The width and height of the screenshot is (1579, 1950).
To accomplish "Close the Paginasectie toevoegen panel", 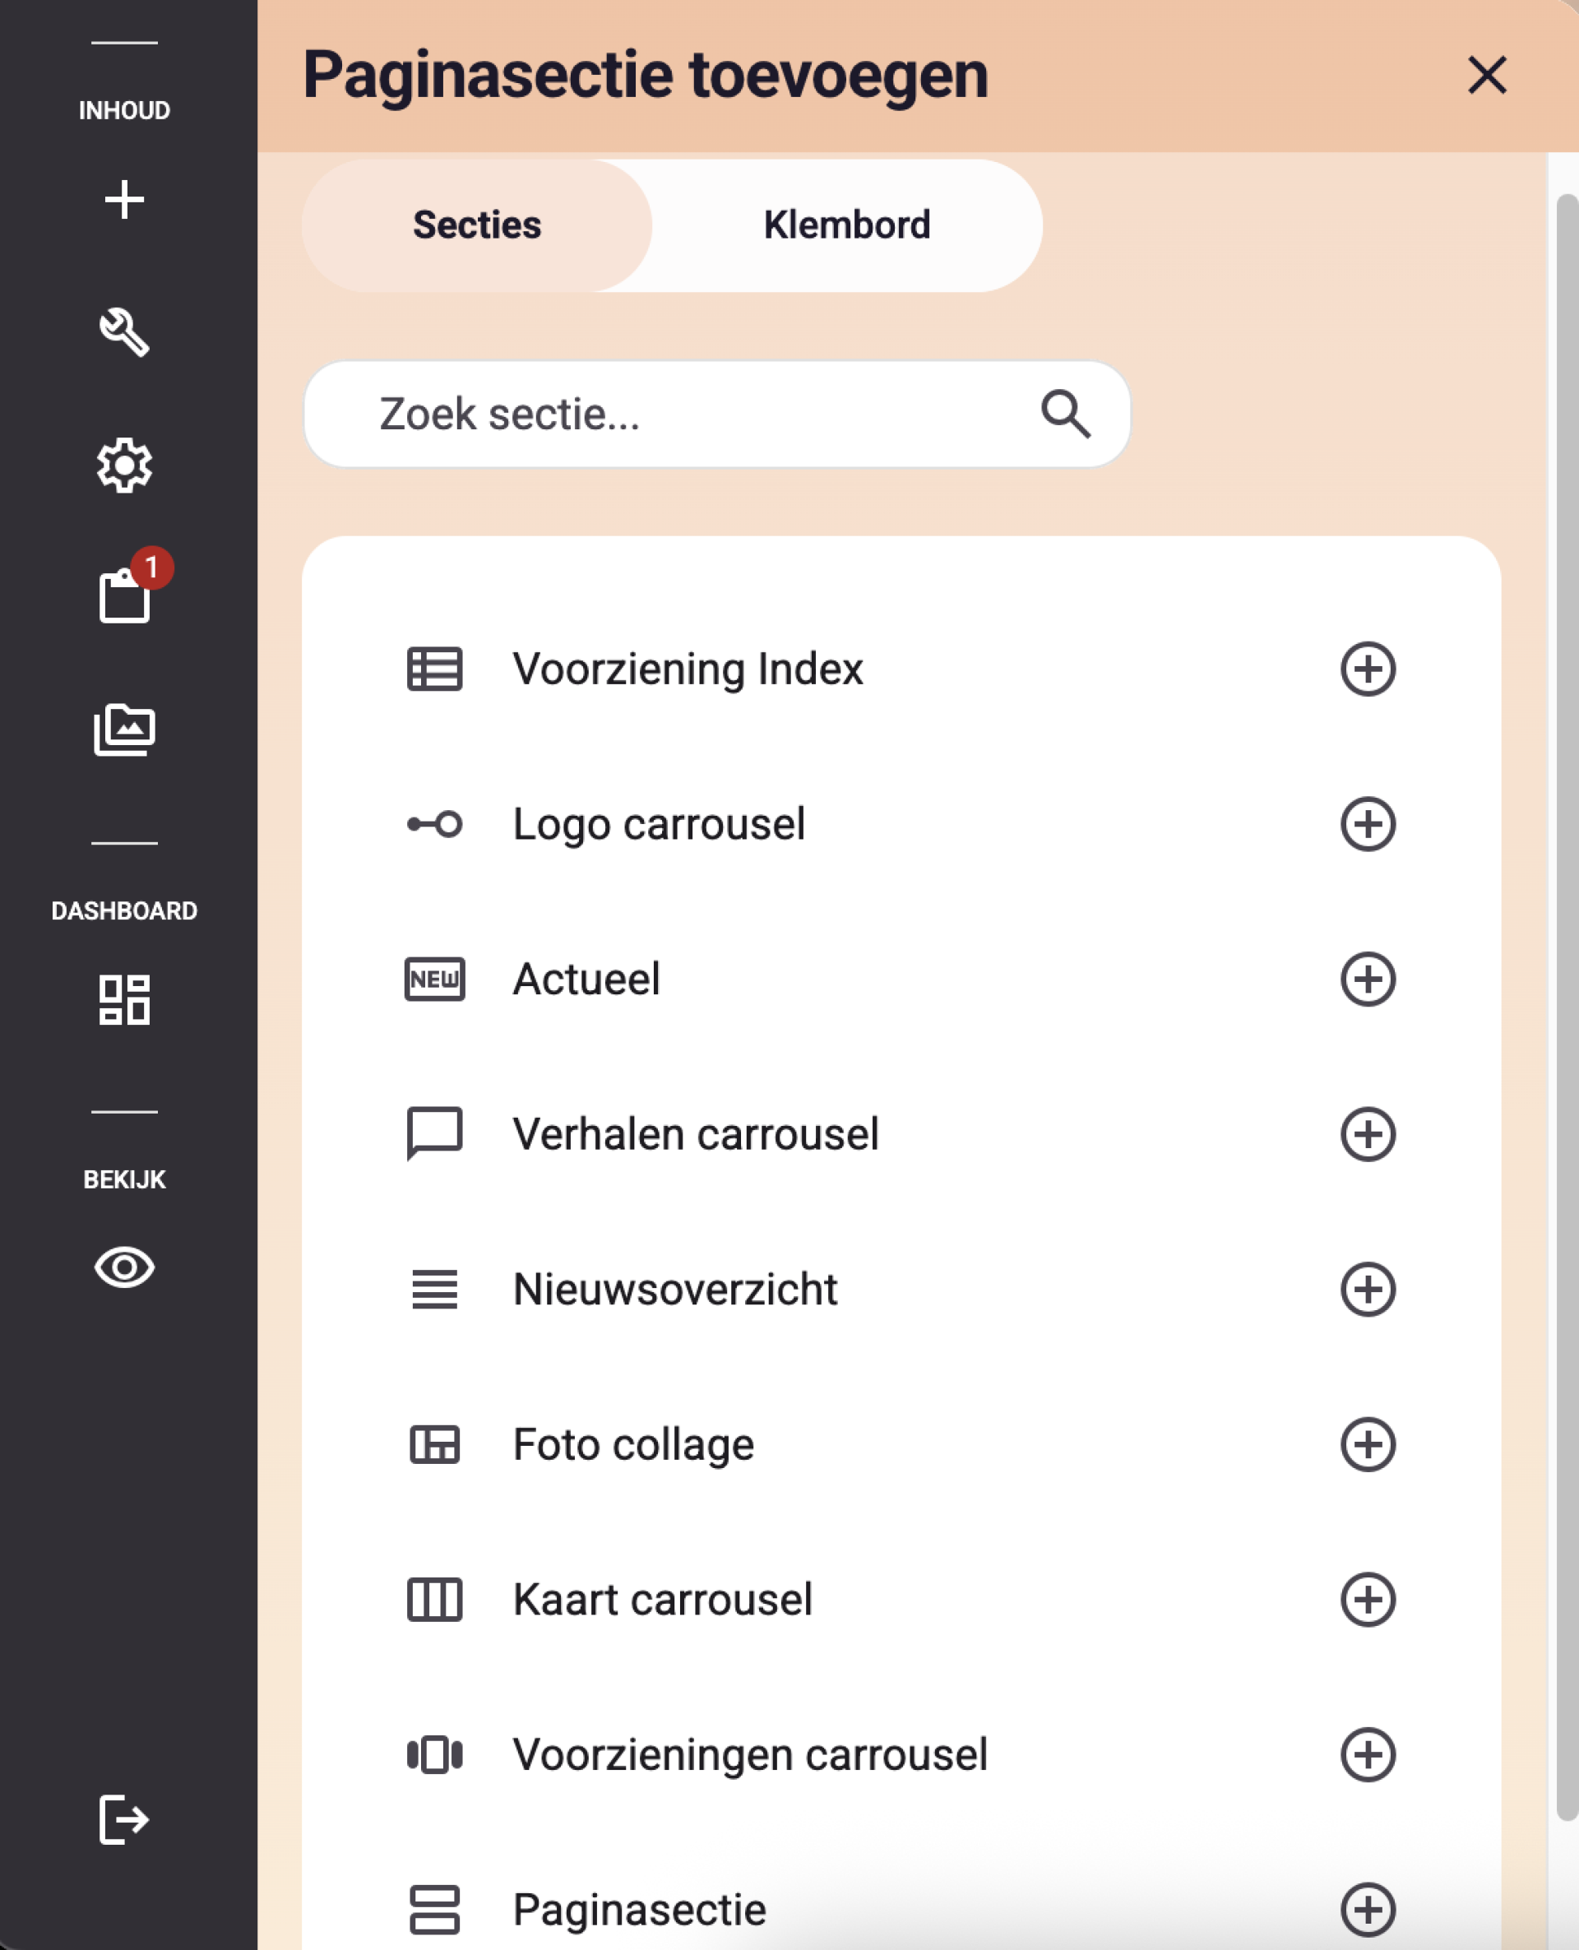I will 1486,75.
